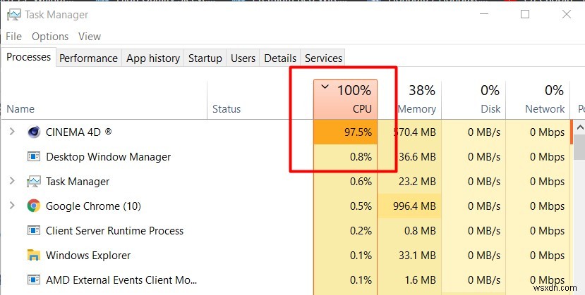Click the Desktop Window Manager icon
Image resolution: width=585 pixels, height=295 pixels.
tap(33, 156)
